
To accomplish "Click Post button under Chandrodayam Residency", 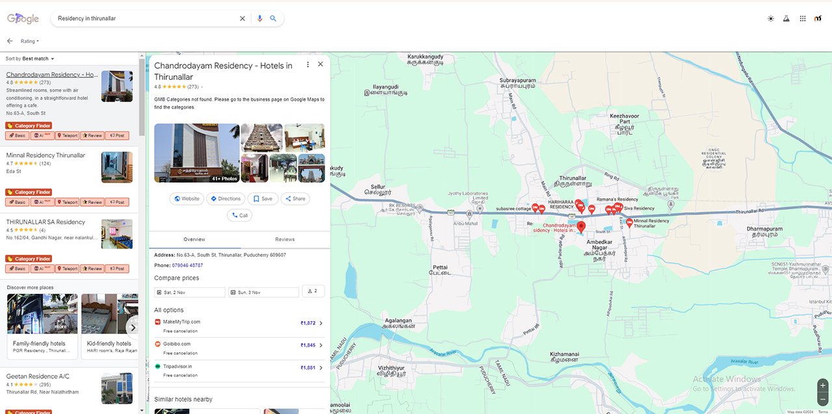I will pos(116,136).
